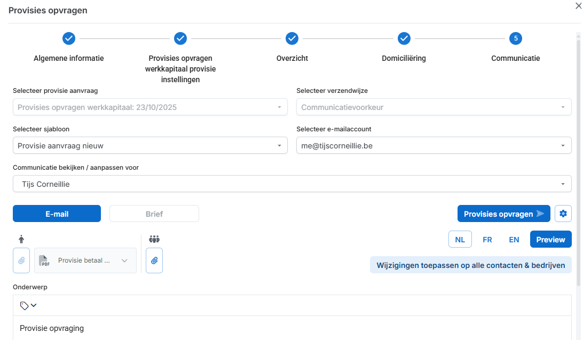Screen dimensions: 583x340
Task: Open the Tijs Corneillie contact dropdown
Action: tap(291, 184)
